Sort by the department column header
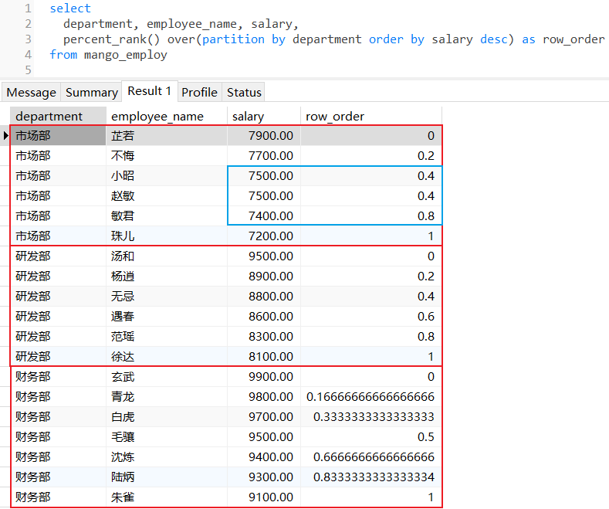 click(x=58, y=116)
